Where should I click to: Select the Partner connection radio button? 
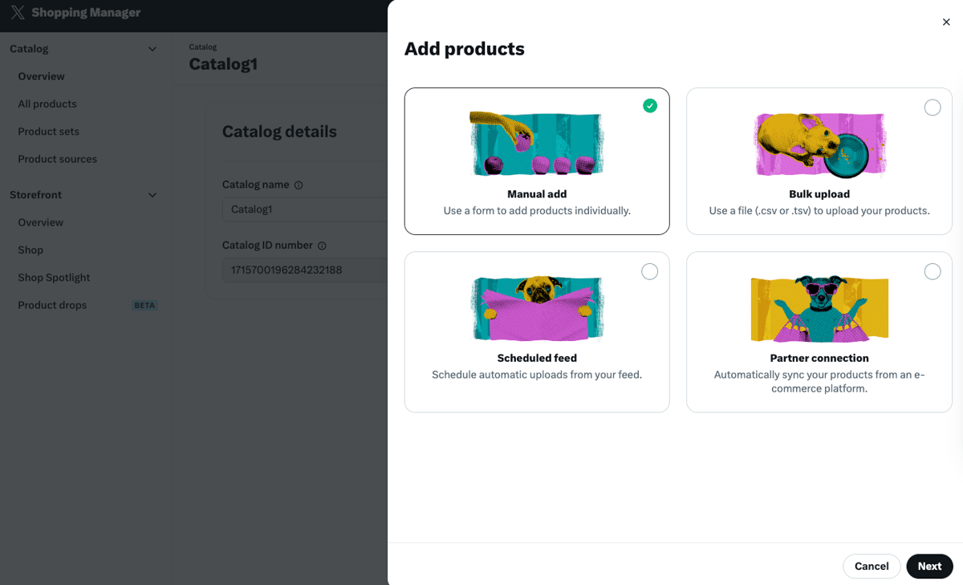coord(933,272)
